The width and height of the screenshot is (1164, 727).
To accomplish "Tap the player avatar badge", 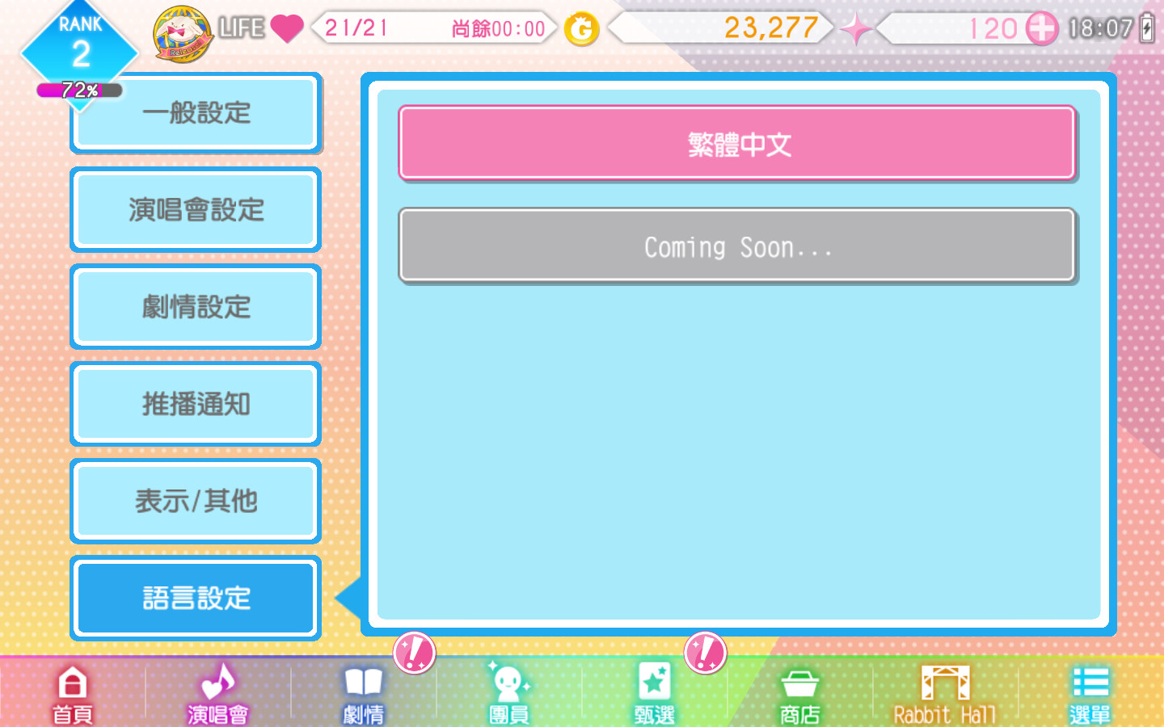I will pyautogui.click(x=183, y=33).
